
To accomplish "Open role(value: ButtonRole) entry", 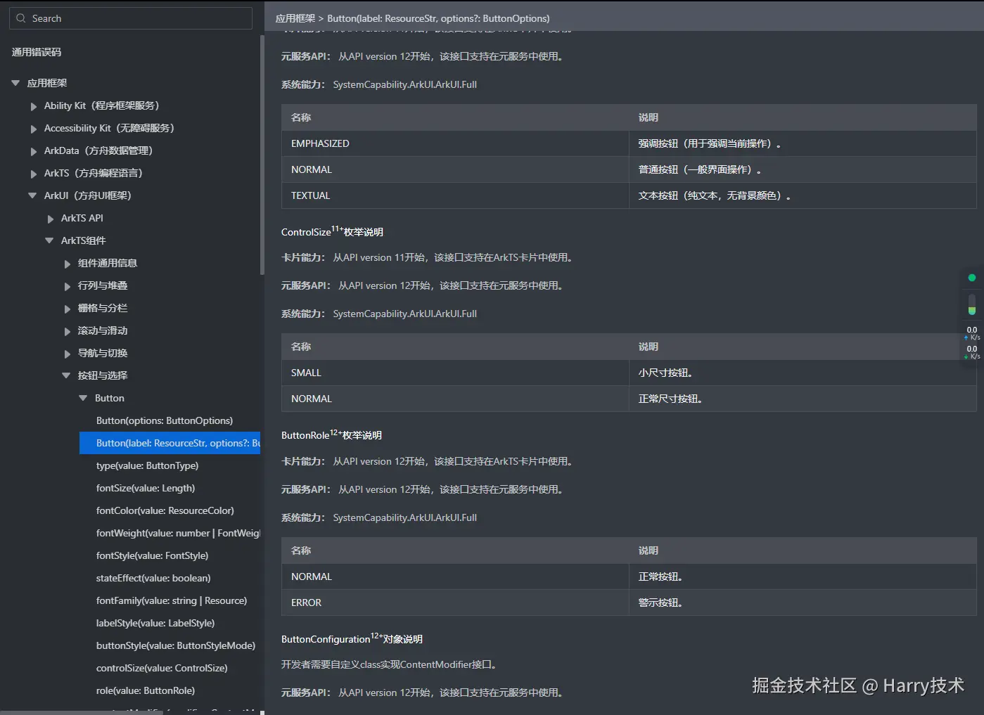I will coord(146,690).
